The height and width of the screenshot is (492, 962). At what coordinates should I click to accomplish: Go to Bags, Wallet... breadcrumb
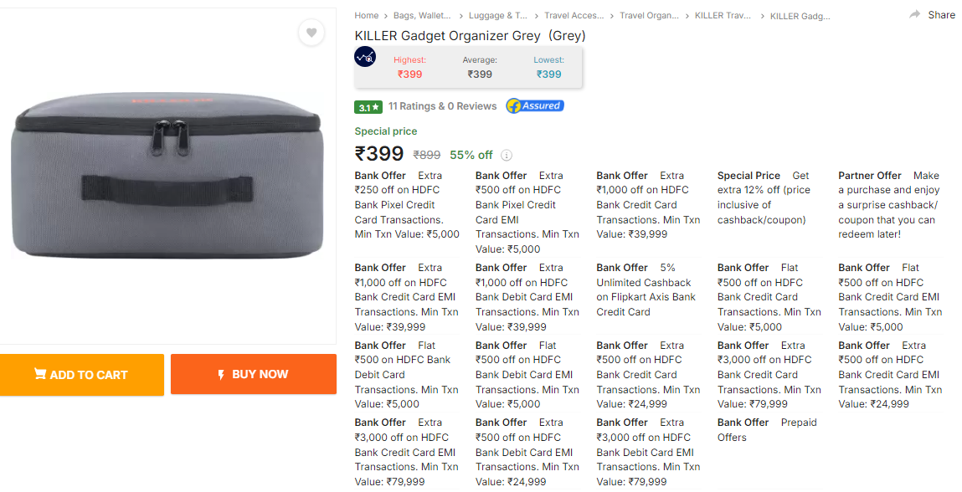coord(422,15)
